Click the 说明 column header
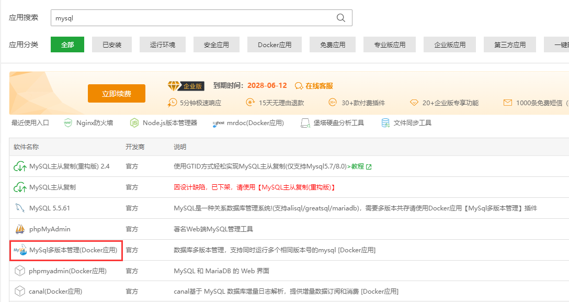This screenshot has width=569, height=302. (x=180, y=147)
